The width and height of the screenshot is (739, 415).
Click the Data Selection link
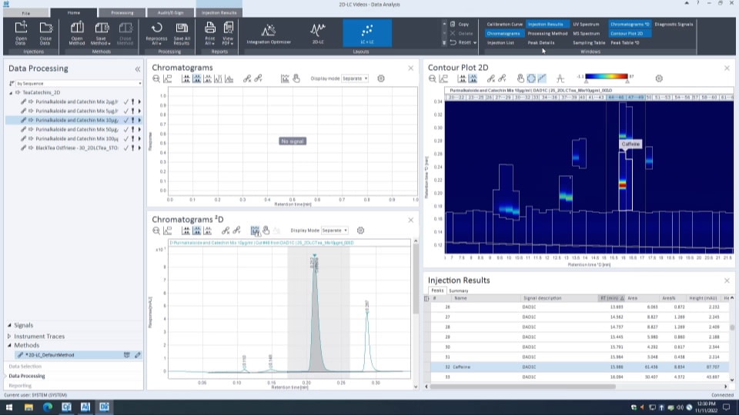click(x=25, y=367)
